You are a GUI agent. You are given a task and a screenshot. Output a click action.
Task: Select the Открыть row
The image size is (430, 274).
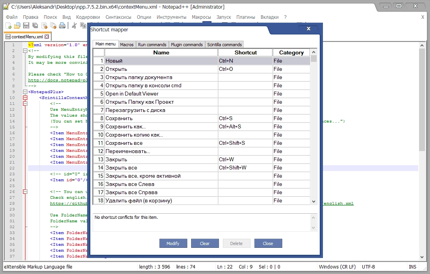click(x=202, y=69)
